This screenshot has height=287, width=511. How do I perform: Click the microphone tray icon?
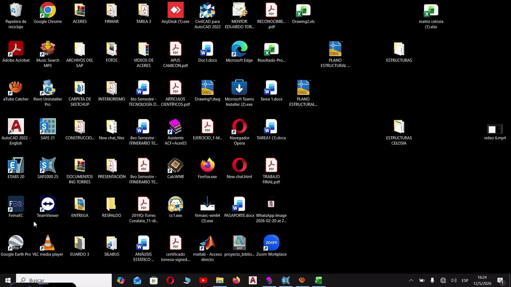pos(432,280)
